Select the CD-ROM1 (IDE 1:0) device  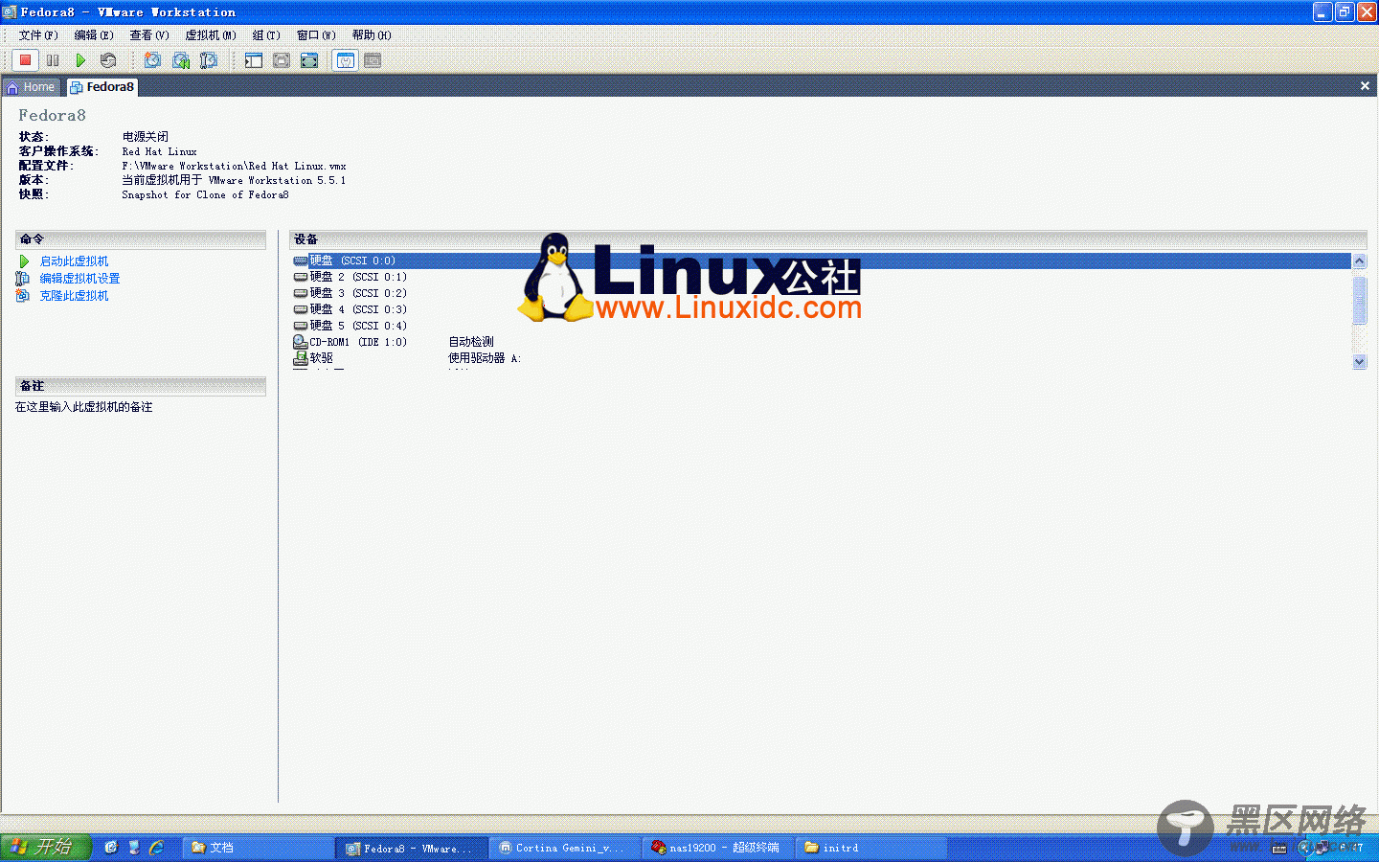pyautogui.click(x=350, y=342)
